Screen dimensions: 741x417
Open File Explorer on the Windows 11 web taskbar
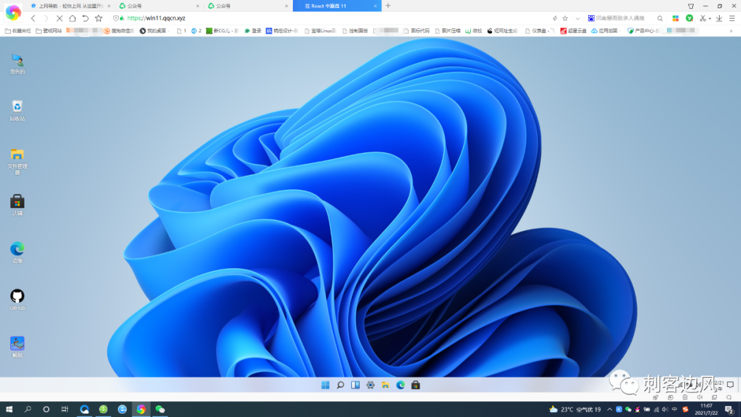tap(386, 385)
